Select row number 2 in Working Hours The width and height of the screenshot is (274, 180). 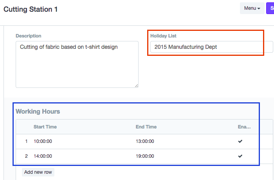point(26,156)
